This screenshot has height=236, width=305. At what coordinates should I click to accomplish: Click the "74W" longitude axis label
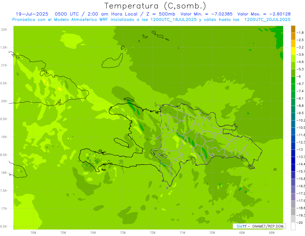click(93, 233)
